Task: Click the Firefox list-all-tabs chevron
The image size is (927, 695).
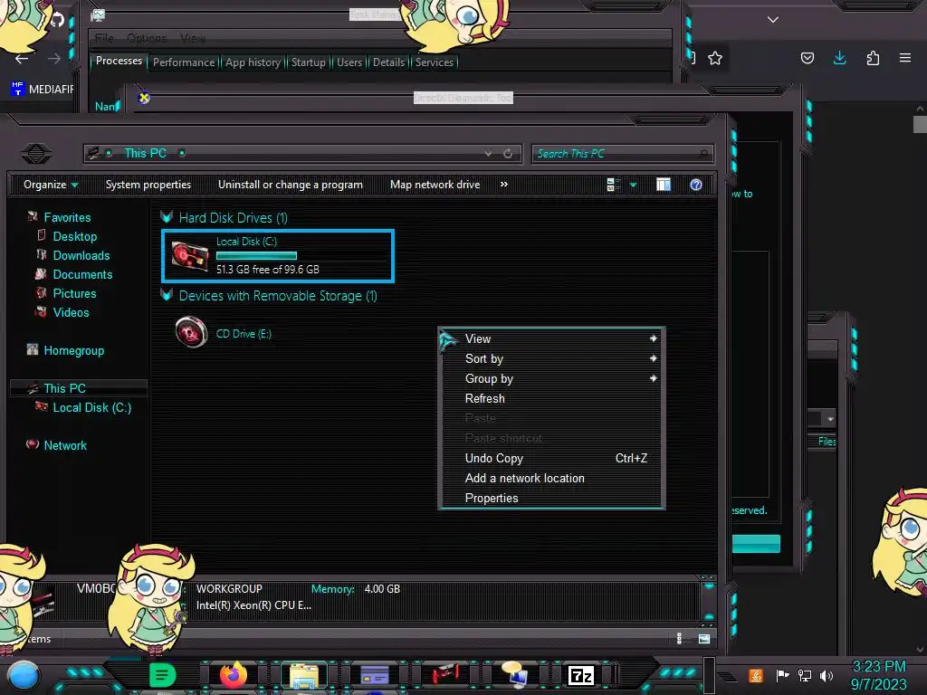Action: pos(773,20)
